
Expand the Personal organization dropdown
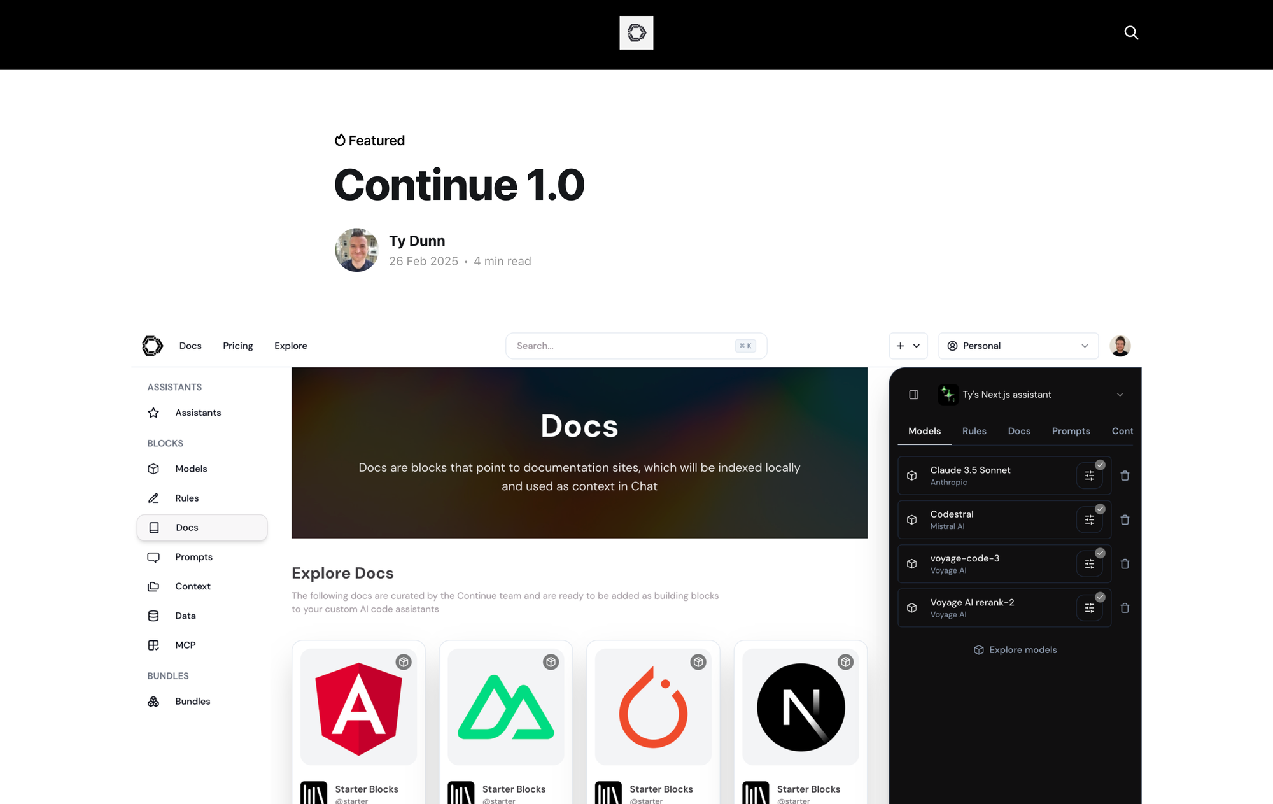pos(1018,346)
